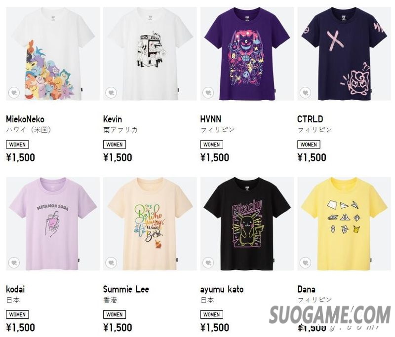395x337 pixels.
Task: Open the HVNN Gengar shirt thumbnail
Action: pyautogui.click(x=247, y=54)
